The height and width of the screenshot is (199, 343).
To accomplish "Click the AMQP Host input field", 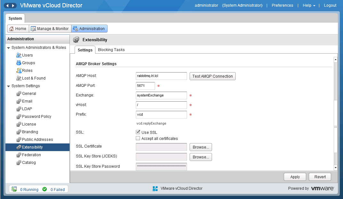I will tap(161, 76).
